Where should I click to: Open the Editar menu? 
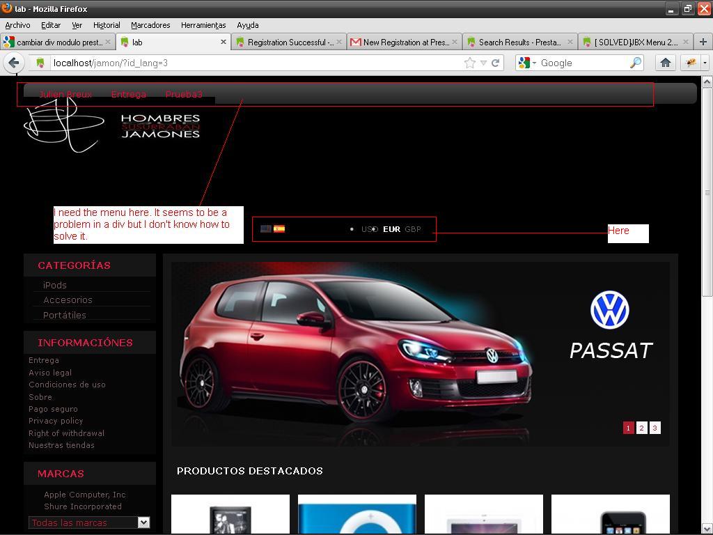(51, 25)
